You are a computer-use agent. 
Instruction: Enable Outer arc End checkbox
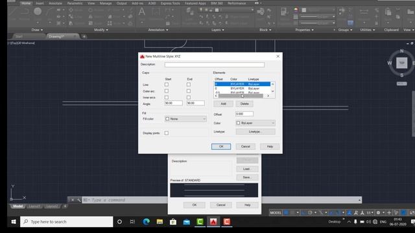[x=189, y=91]
